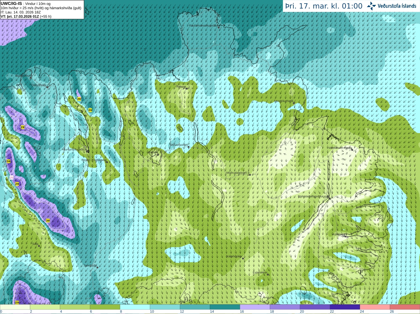
Task: Select the UWC/IG-IS model title text
Action: pos(11,4)
